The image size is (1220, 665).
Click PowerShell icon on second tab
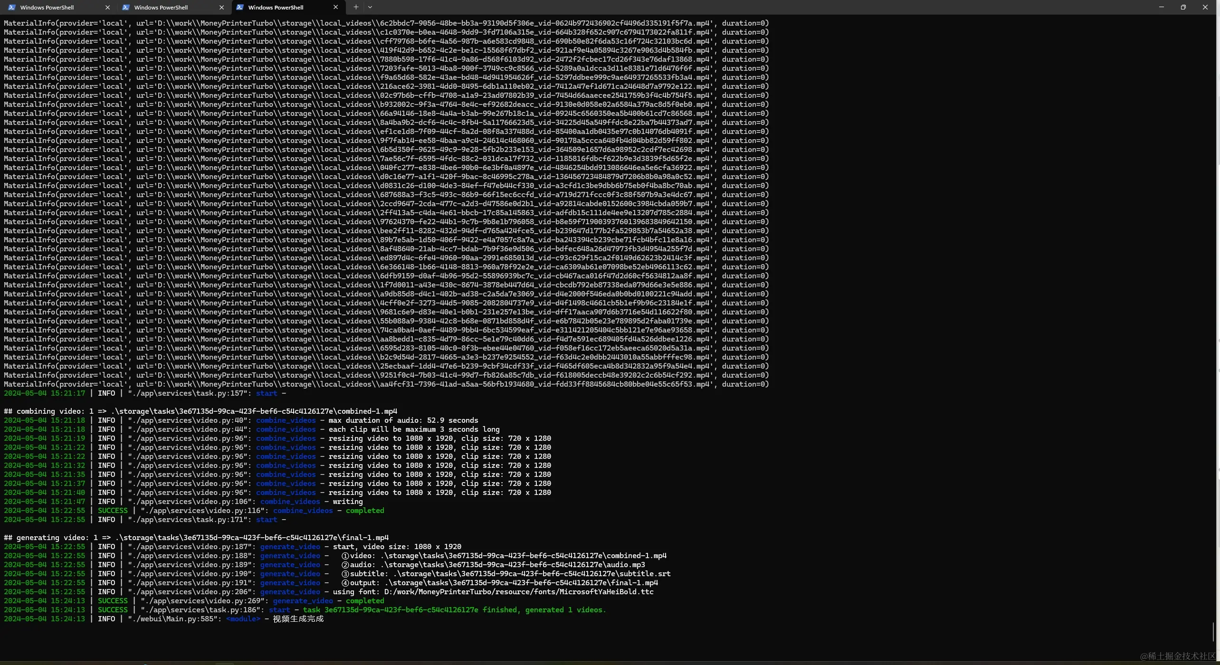(x=125, y=8)
